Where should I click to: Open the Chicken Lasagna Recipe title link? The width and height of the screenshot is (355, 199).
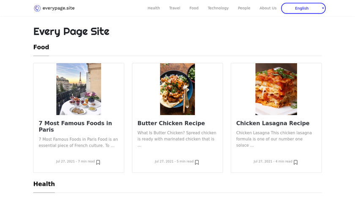pos(273,123)
